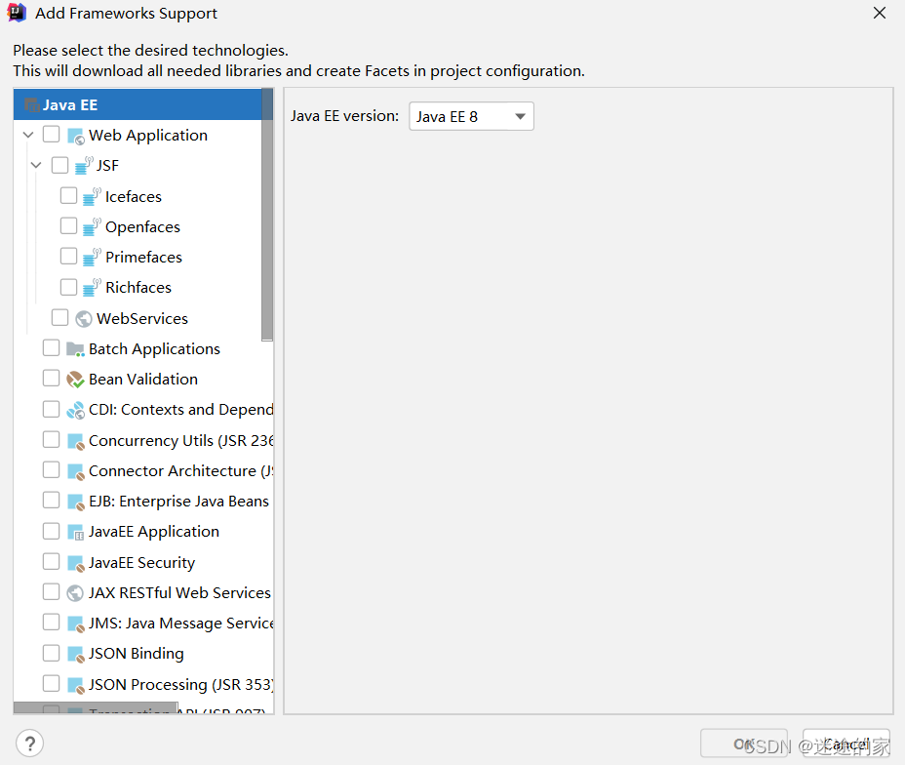Open help with the question mark button
The image size is (905, 765).
(x=30, y=744)
